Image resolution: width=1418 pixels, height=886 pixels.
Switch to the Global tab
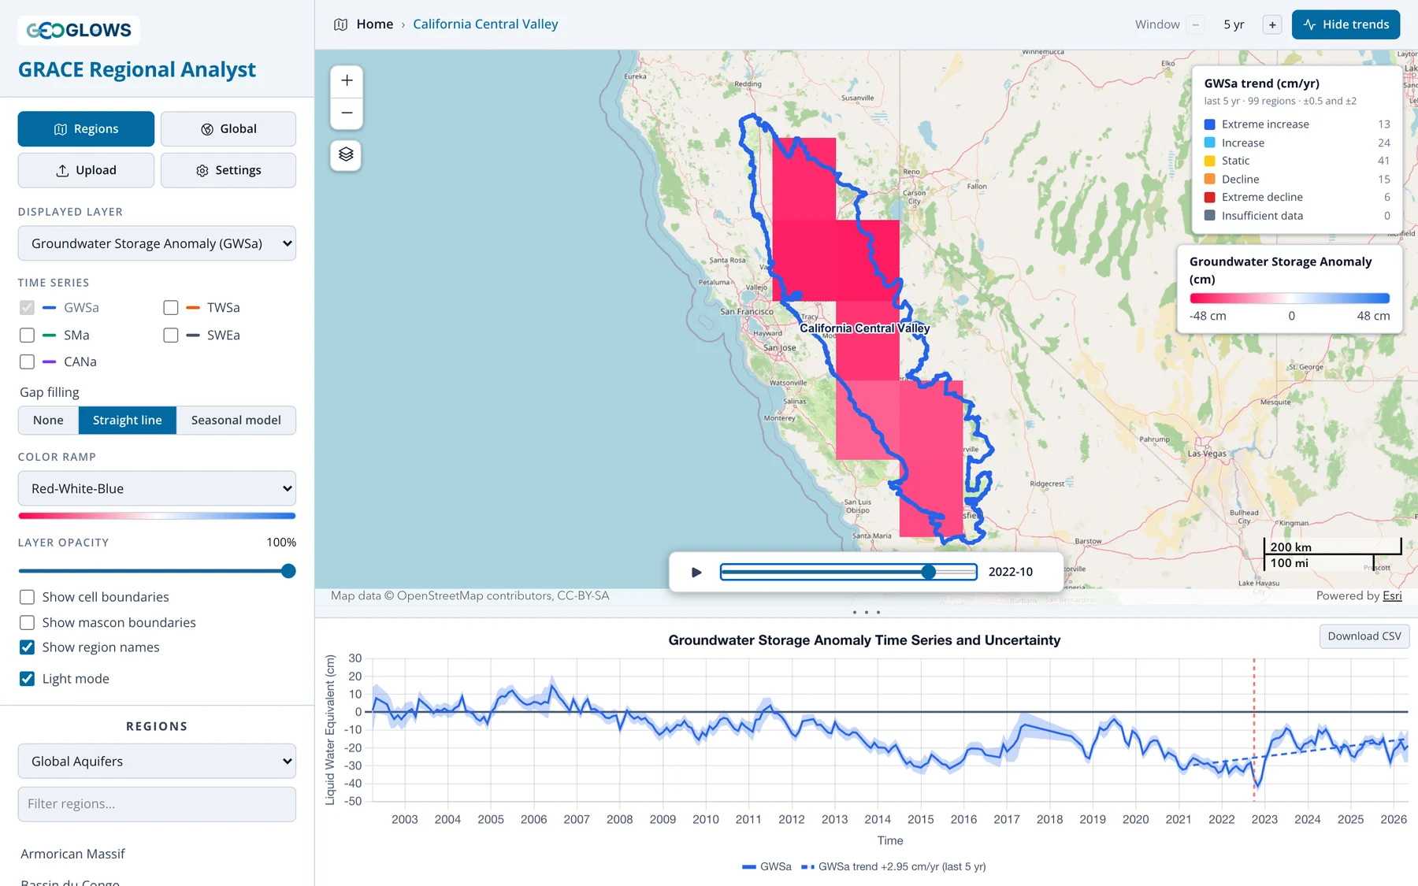point(228,128)
